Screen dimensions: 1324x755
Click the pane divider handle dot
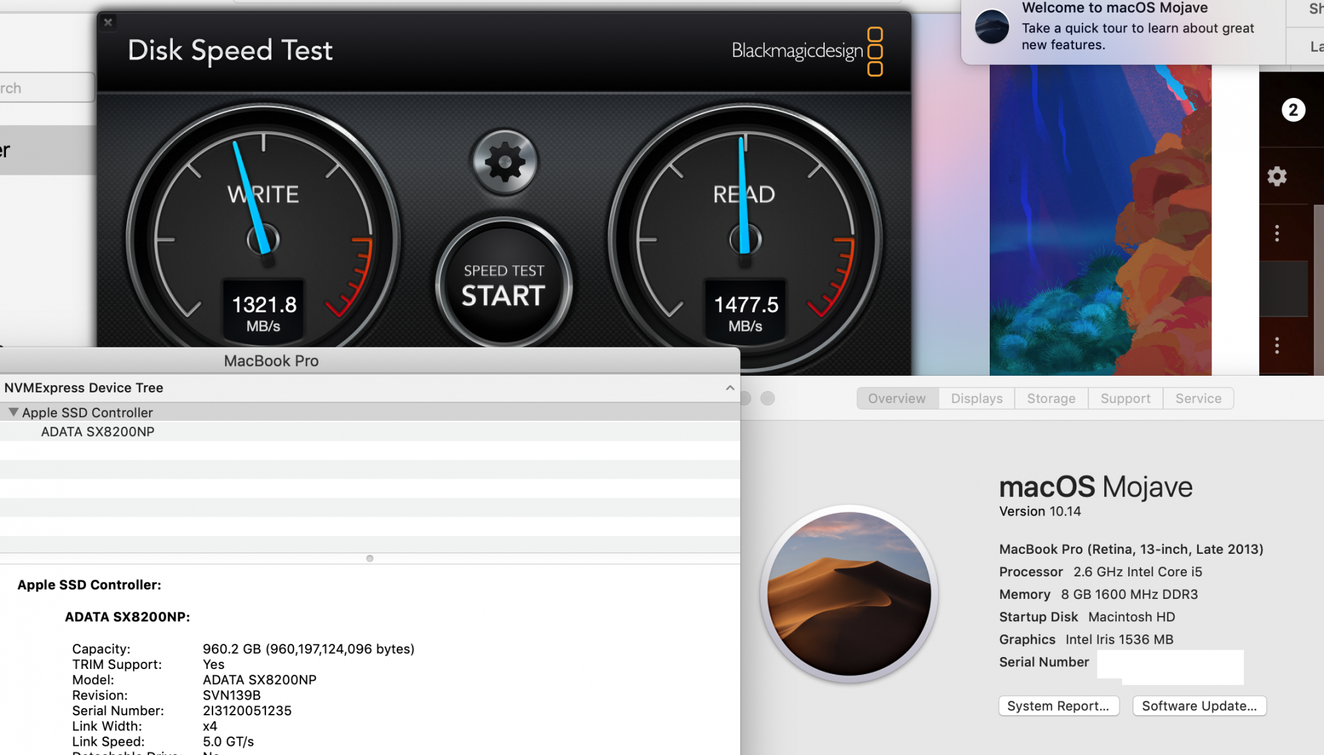click(369, 558)
